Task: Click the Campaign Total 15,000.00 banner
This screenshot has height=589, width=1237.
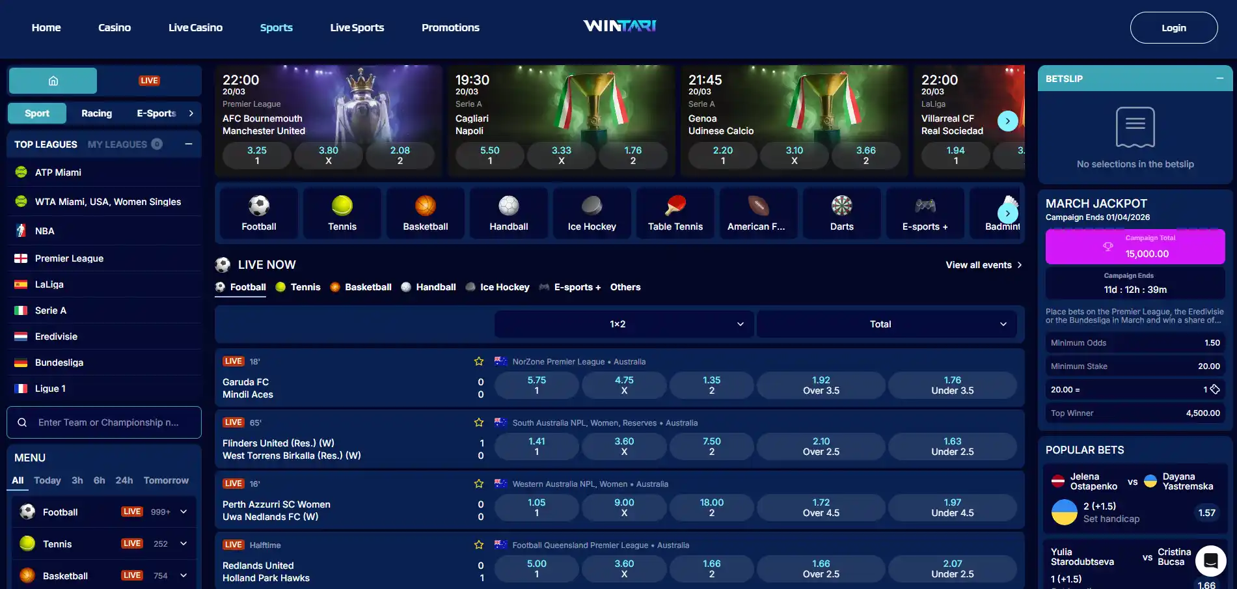Action: point(1135,247)
